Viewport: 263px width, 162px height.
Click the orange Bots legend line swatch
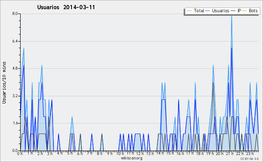[x=245, y=11]
